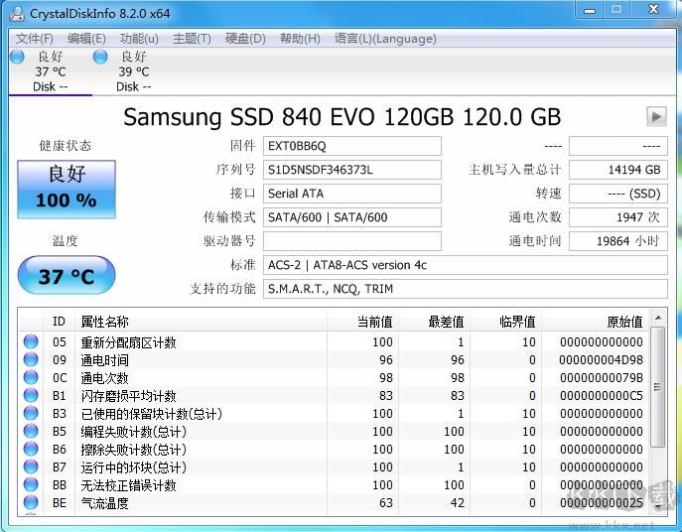Click raw value 000000004D98
Image resolution: width=682 pixels, height=532 pixels.
(601, 360)
